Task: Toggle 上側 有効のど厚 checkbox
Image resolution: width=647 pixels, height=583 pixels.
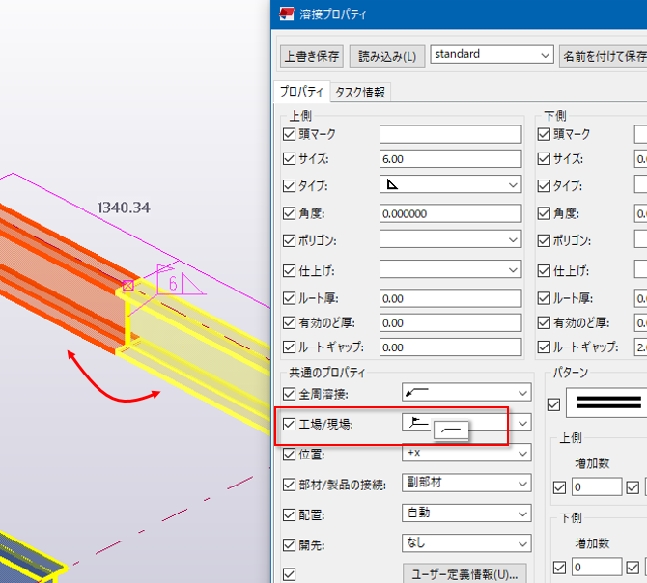Action: tap(290, 322)
